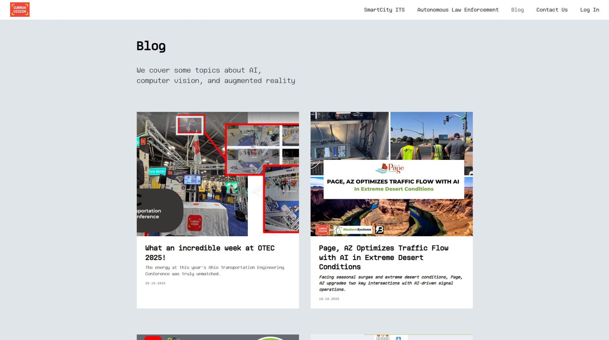
Task: Open the partially visible blog card below OTEC post
Action: pos(218,337)
